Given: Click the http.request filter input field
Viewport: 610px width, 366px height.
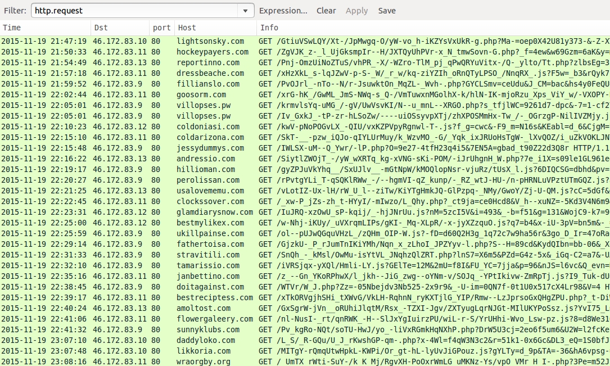Looking at the screenshot, I should tap(135, 11).
